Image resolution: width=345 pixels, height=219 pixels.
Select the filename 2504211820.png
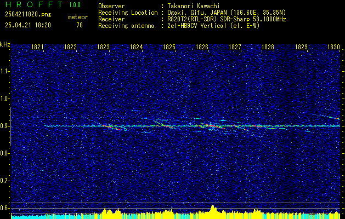click(28, 14)
